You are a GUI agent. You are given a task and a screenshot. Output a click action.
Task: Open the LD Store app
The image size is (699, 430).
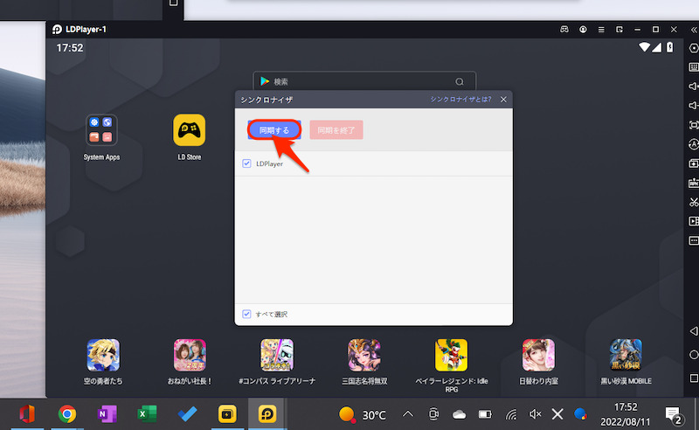(190, 131)
